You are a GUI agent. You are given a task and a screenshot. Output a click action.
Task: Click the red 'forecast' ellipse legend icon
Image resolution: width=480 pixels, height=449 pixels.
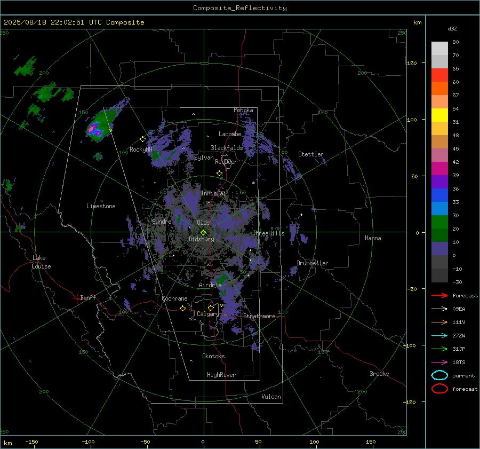click(439, 389)
